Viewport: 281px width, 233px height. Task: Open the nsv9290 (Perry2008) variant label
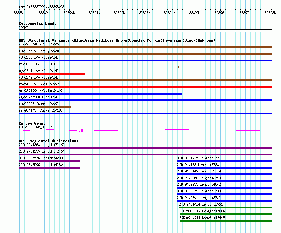37,64
